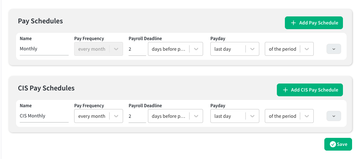The image size is (355, 159).
Task: Open Monthly schedule 'of the period' dropdown
Action: tap(289, 49)
